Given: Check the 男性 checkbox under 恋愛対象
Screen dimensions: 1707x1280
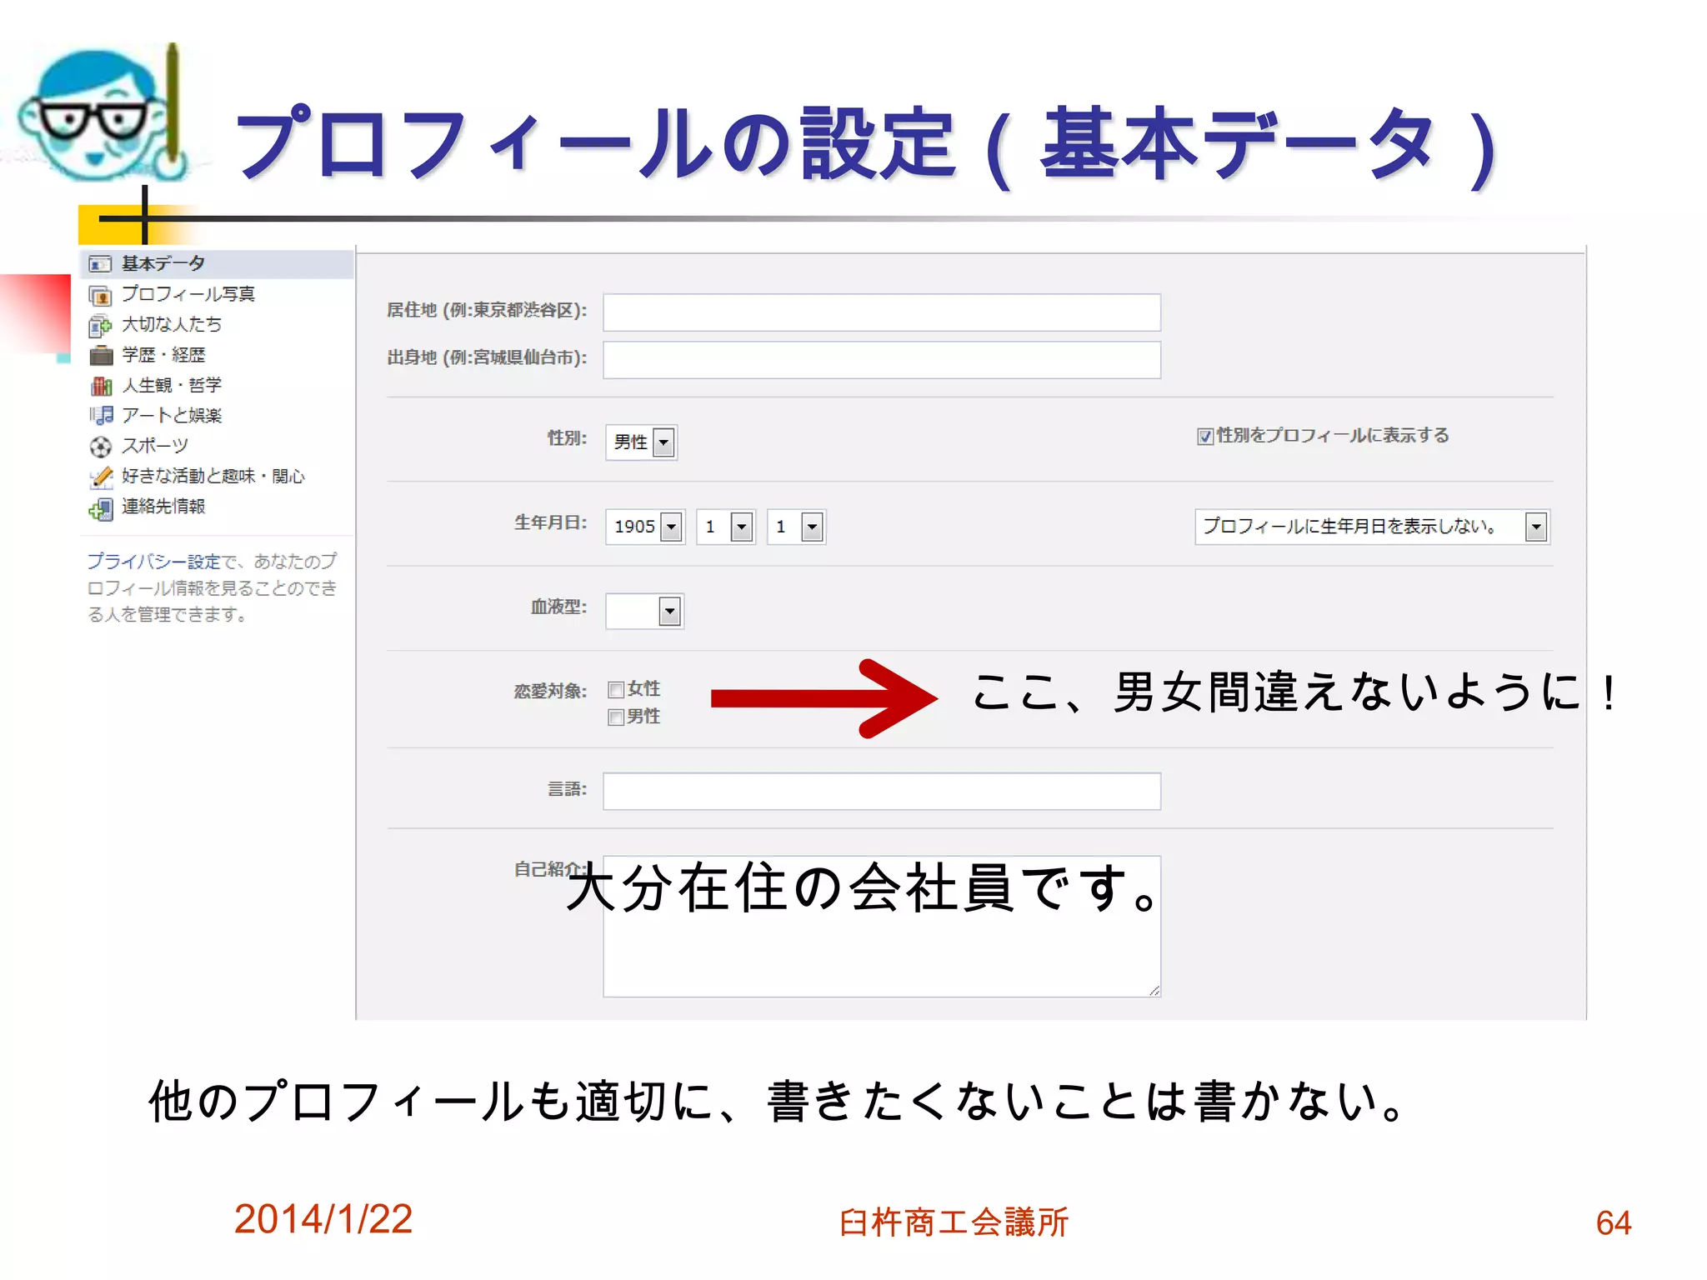Looking at the screenshot, I should [616, 717].
